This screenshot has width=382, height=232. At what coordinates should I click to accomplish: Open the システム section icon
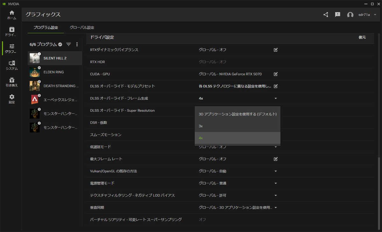click(12, 65)
